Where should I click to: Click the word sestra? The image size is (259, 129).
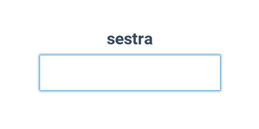(129, 39)
